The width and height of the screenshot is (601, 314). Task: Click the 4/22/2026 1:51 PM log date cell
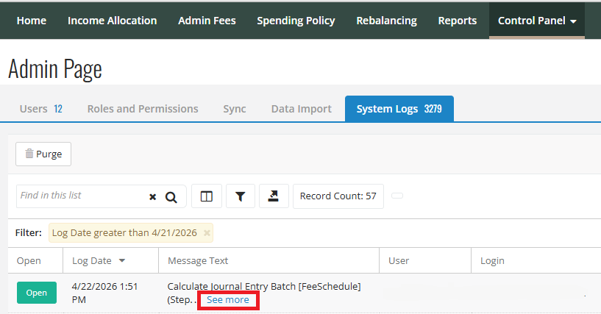pos(104,293)
